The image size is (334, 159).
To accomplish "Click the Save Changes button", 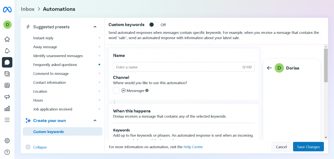I will click(308, 147).
